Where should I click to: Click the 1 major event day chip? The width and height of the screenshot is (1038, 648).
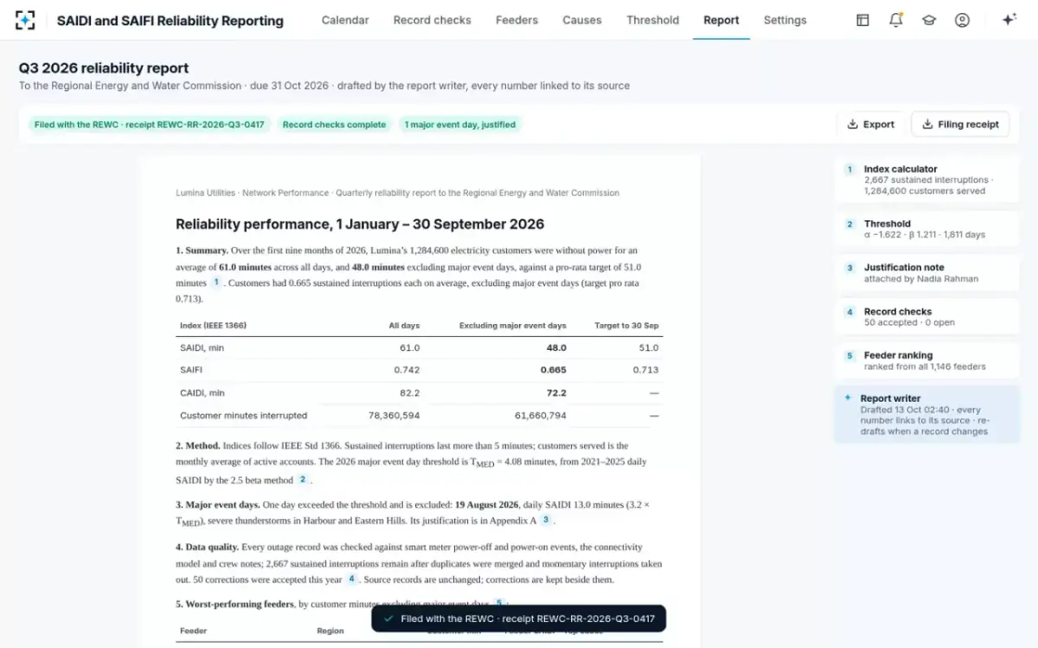point(460,124)
